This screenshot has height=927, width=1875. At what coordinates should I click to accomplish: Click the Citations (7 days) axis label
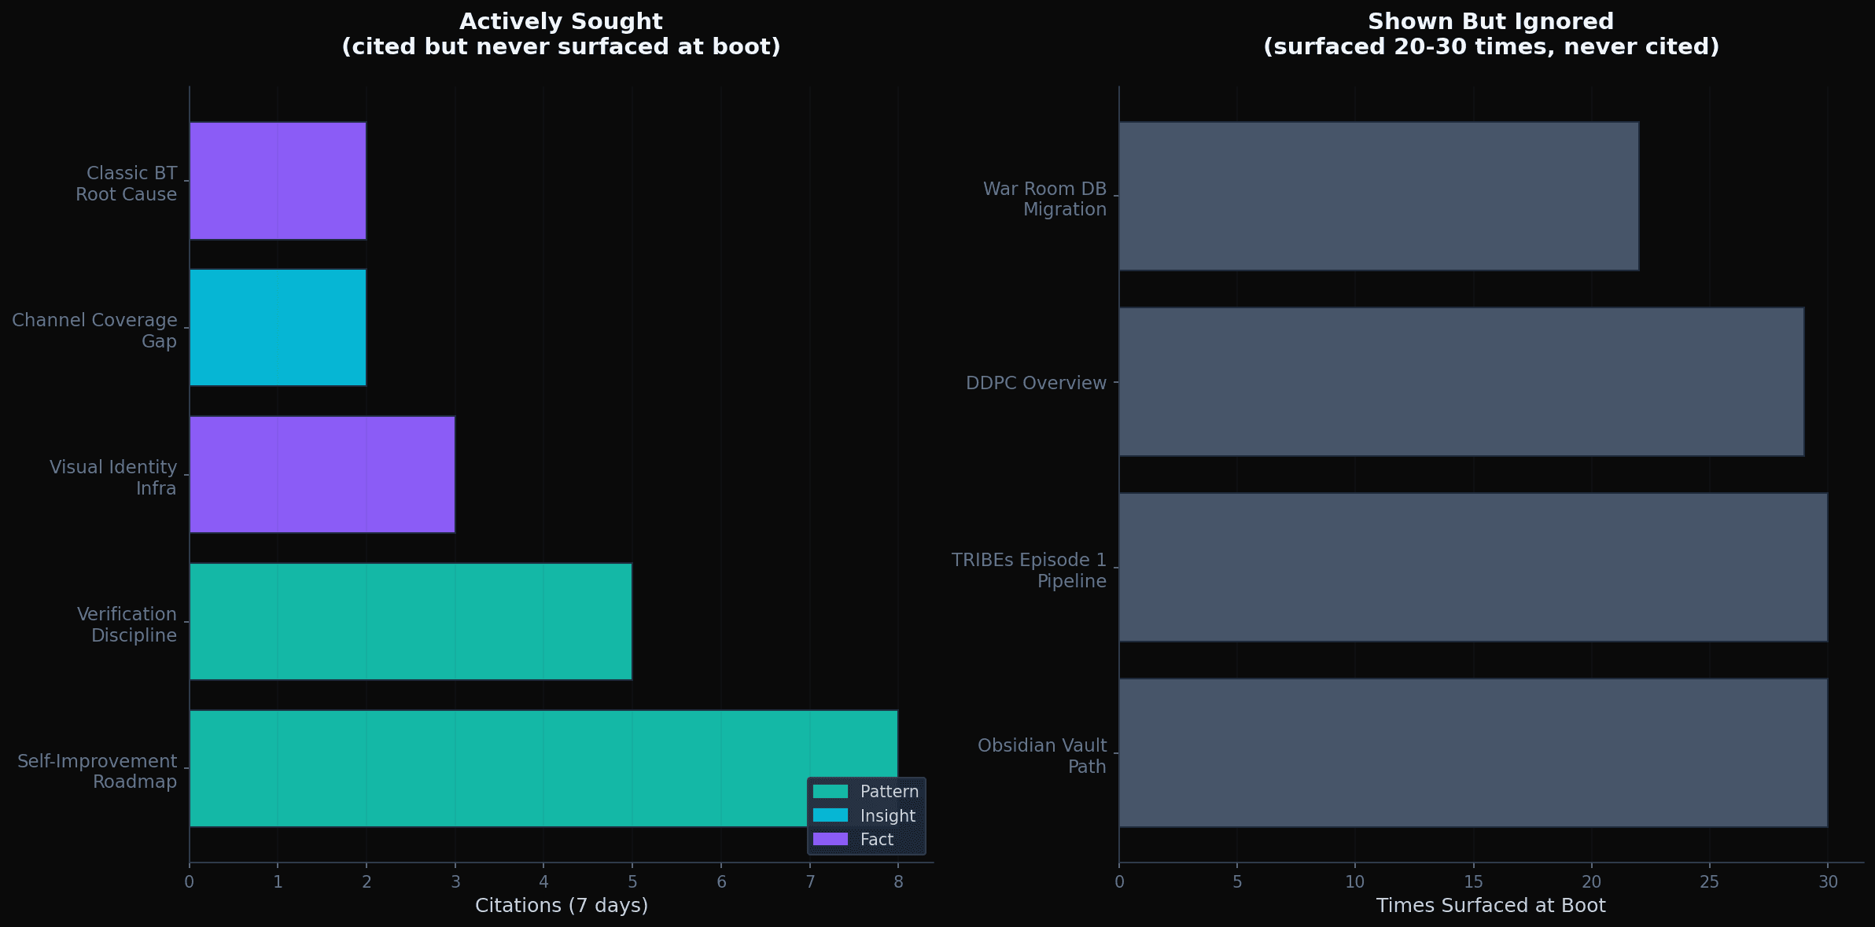click(561, 906)
